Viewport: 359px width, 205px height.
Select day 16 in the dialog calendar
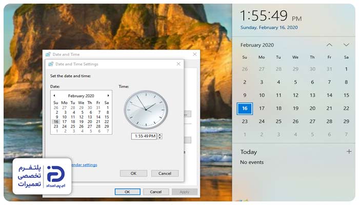click(x=56, y=121)
